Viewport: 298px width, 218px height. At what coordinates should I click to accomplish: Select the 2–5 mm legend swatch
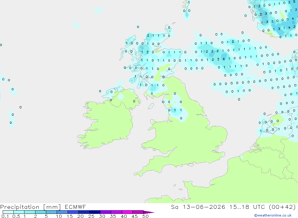[x=41, y=212]
